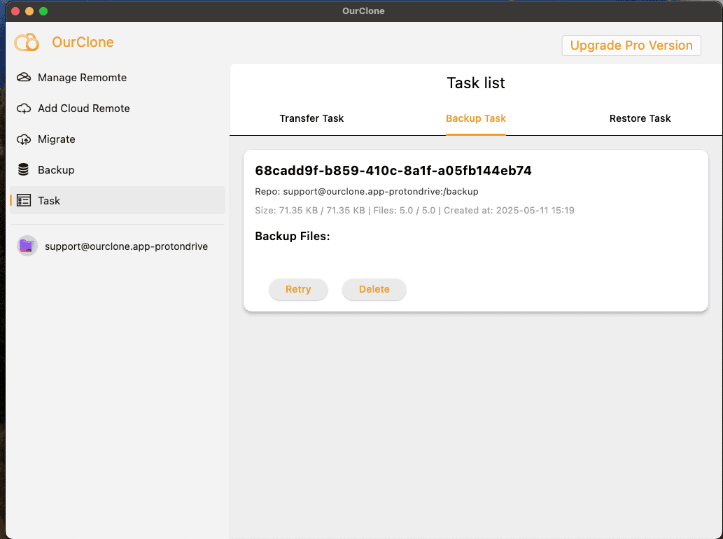Click the Repo path text line
This screenshot has height=539, width=723.
click(x=367, y=191)
